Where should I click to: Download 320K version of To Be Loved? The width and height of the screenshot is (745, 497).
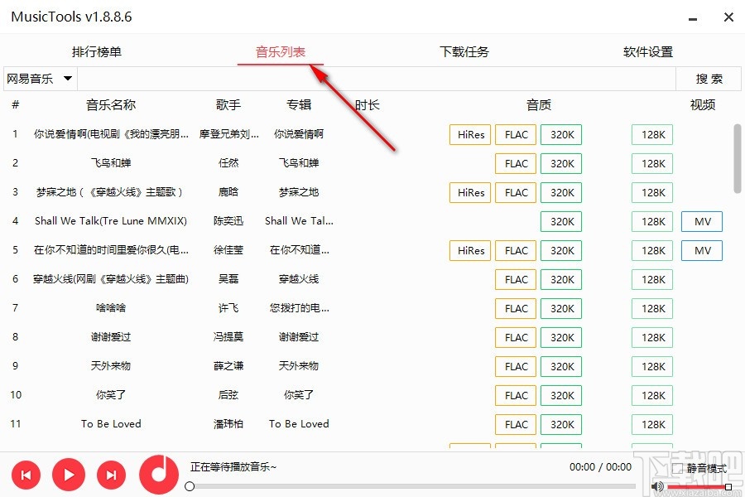coord(561,424)
